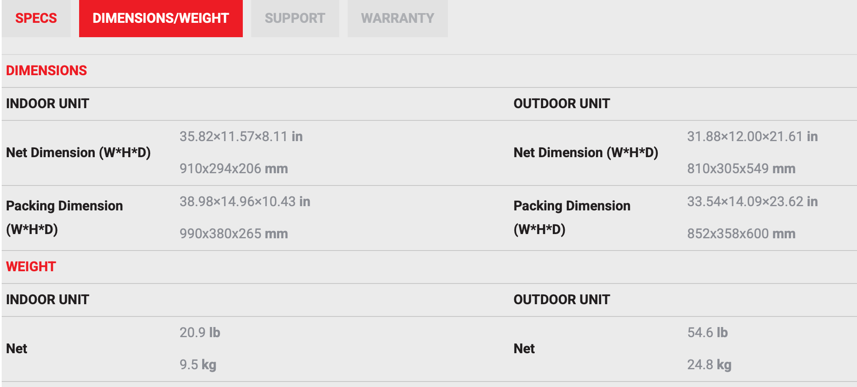The height and width of the screenshot is (387, 857).
Task: Click the 9.5 kg indoor net weight
Action: coord(198,365)
